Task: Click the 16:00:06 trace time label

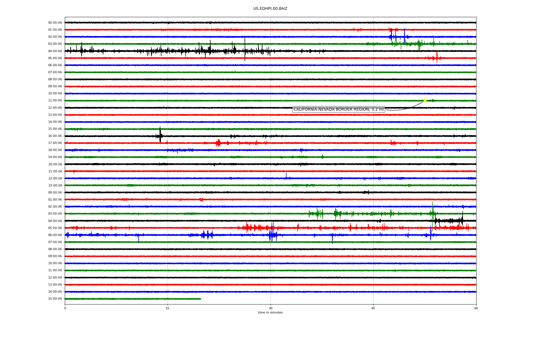Action: pos(55,136)
